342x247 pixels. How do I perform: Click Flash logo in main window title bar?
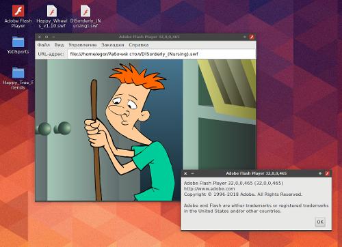point(252,37)
